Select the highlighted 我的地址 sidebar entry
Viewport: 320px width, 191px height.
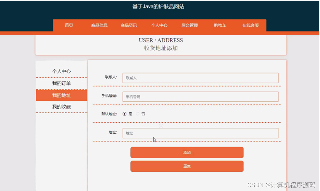61,95
